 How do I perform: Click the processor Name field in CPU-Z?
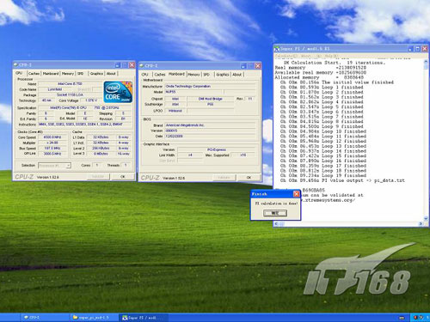coord(71,84)
